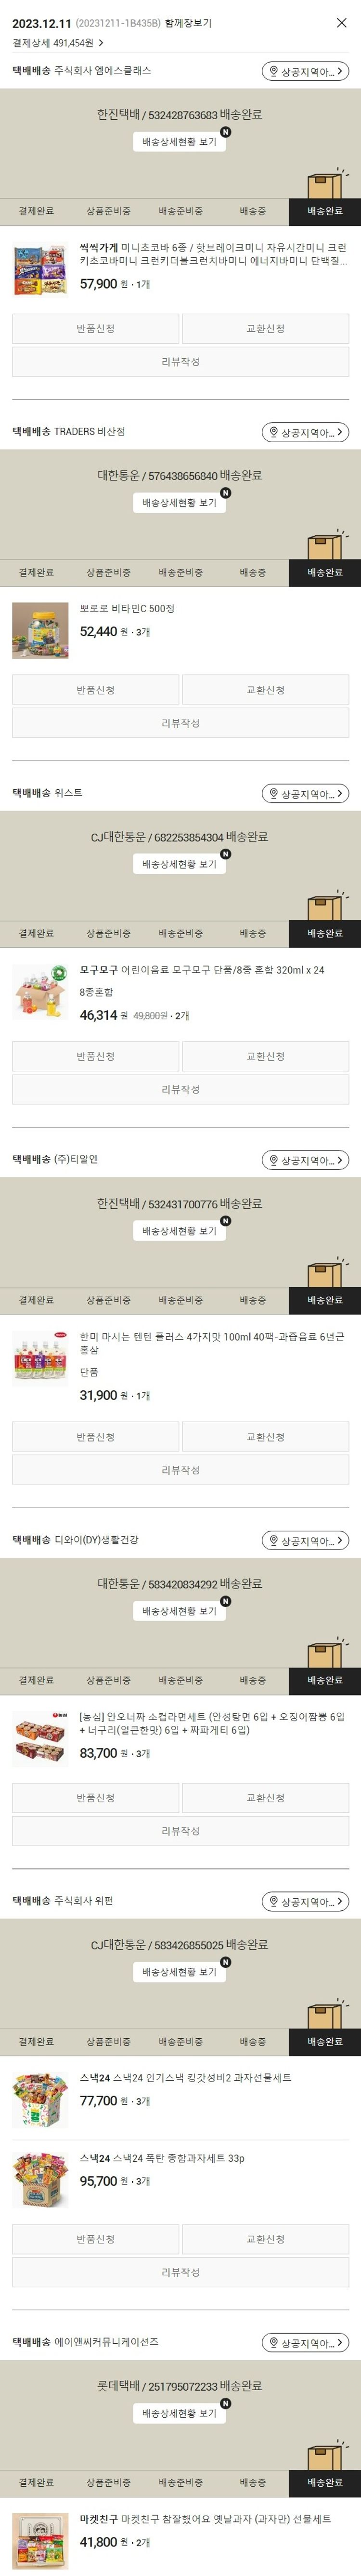Click the N badge on CJ대한통운 583426855025 tracking

pyautogui.click(x=225, y=1962)
